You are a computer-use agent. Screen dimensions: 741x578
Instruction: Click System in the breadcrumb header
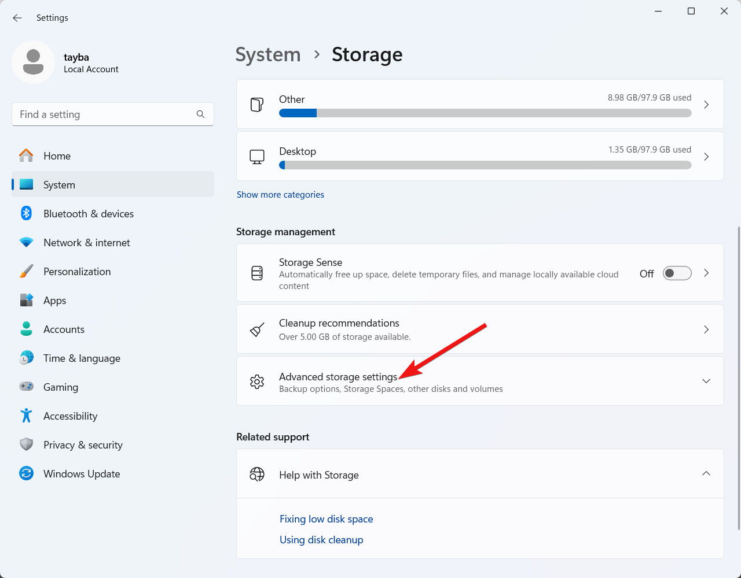(x=268, y=55)
